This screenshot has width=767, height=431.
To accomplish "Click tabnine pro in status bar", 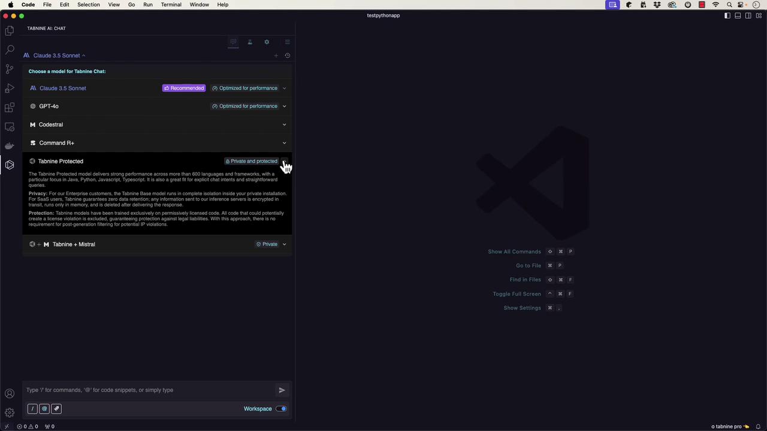I will pos(730,427).
